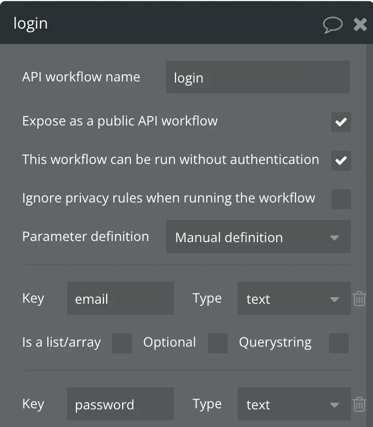
Task: Check Is a list/array for email
Action: click(122, 343)
